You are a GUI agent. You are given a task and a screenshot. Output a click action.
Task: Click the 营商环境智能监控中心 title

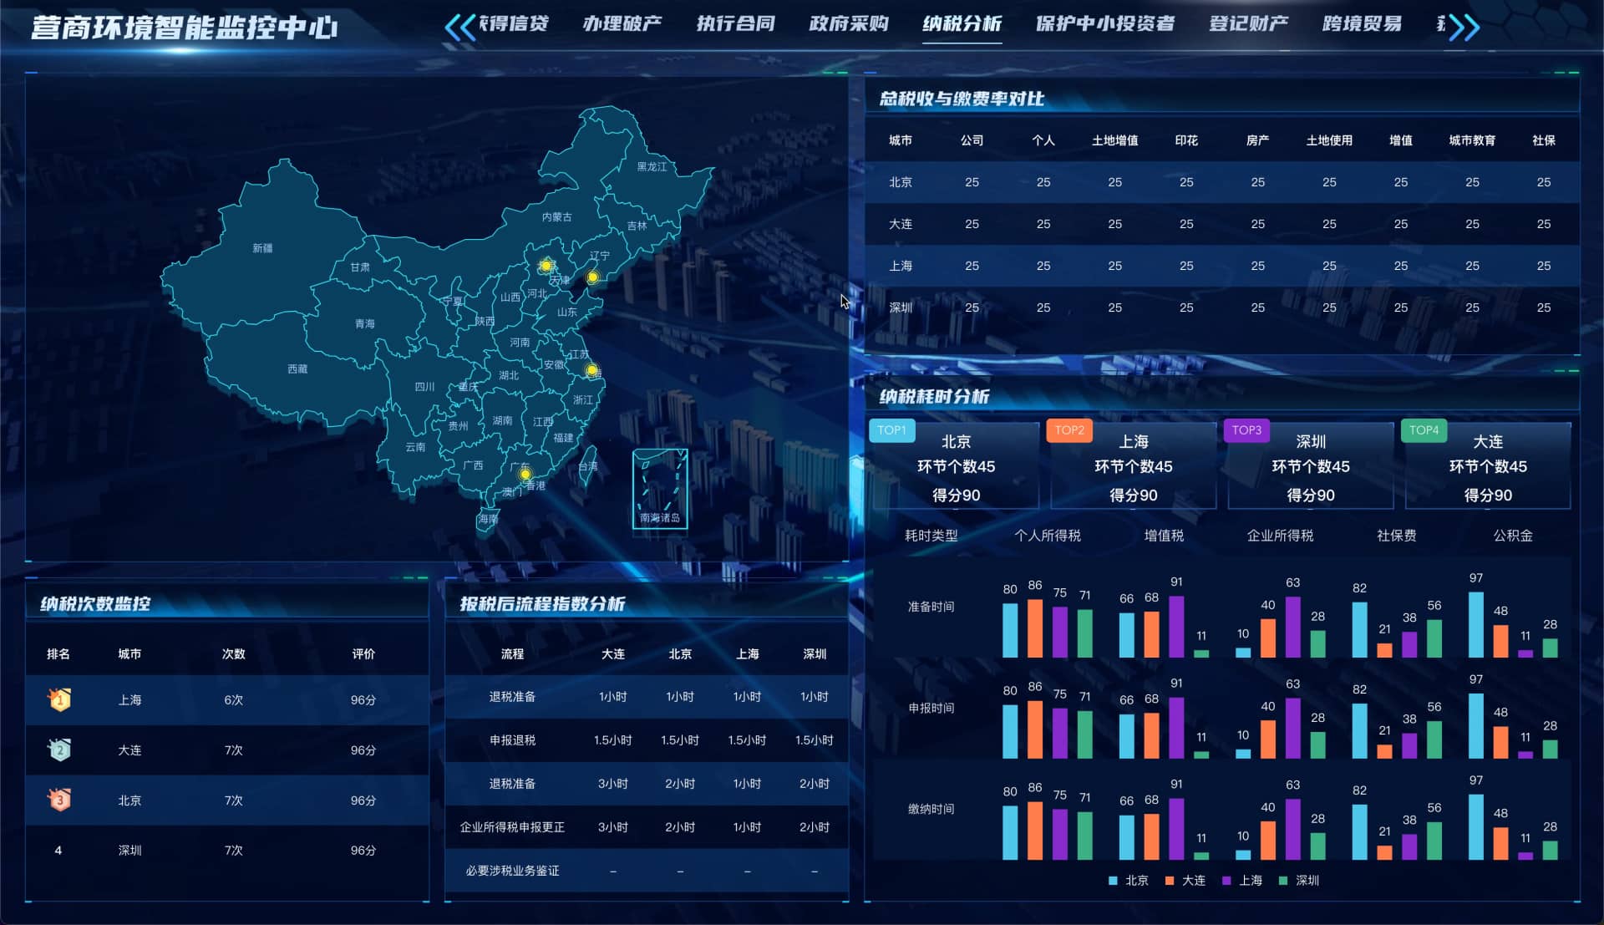185,27
